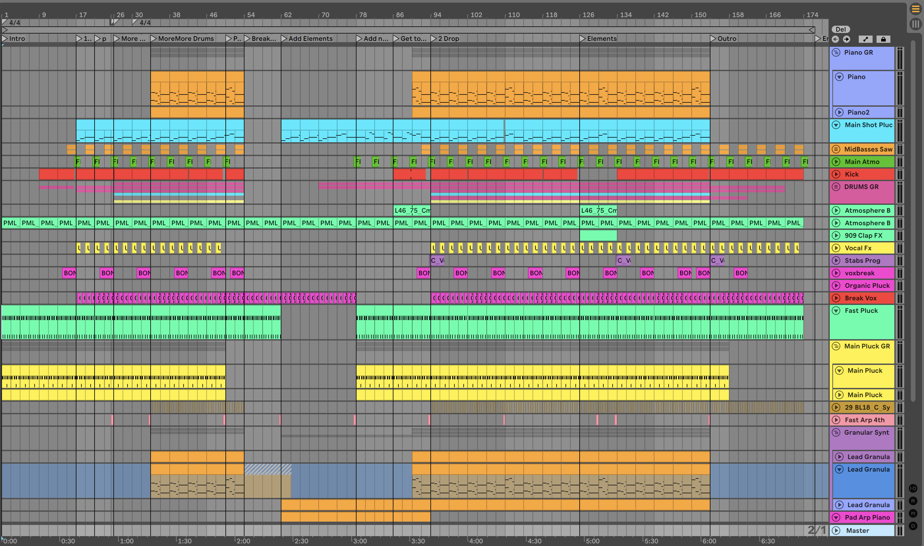Jump to next locator arrow

(846, 39)
